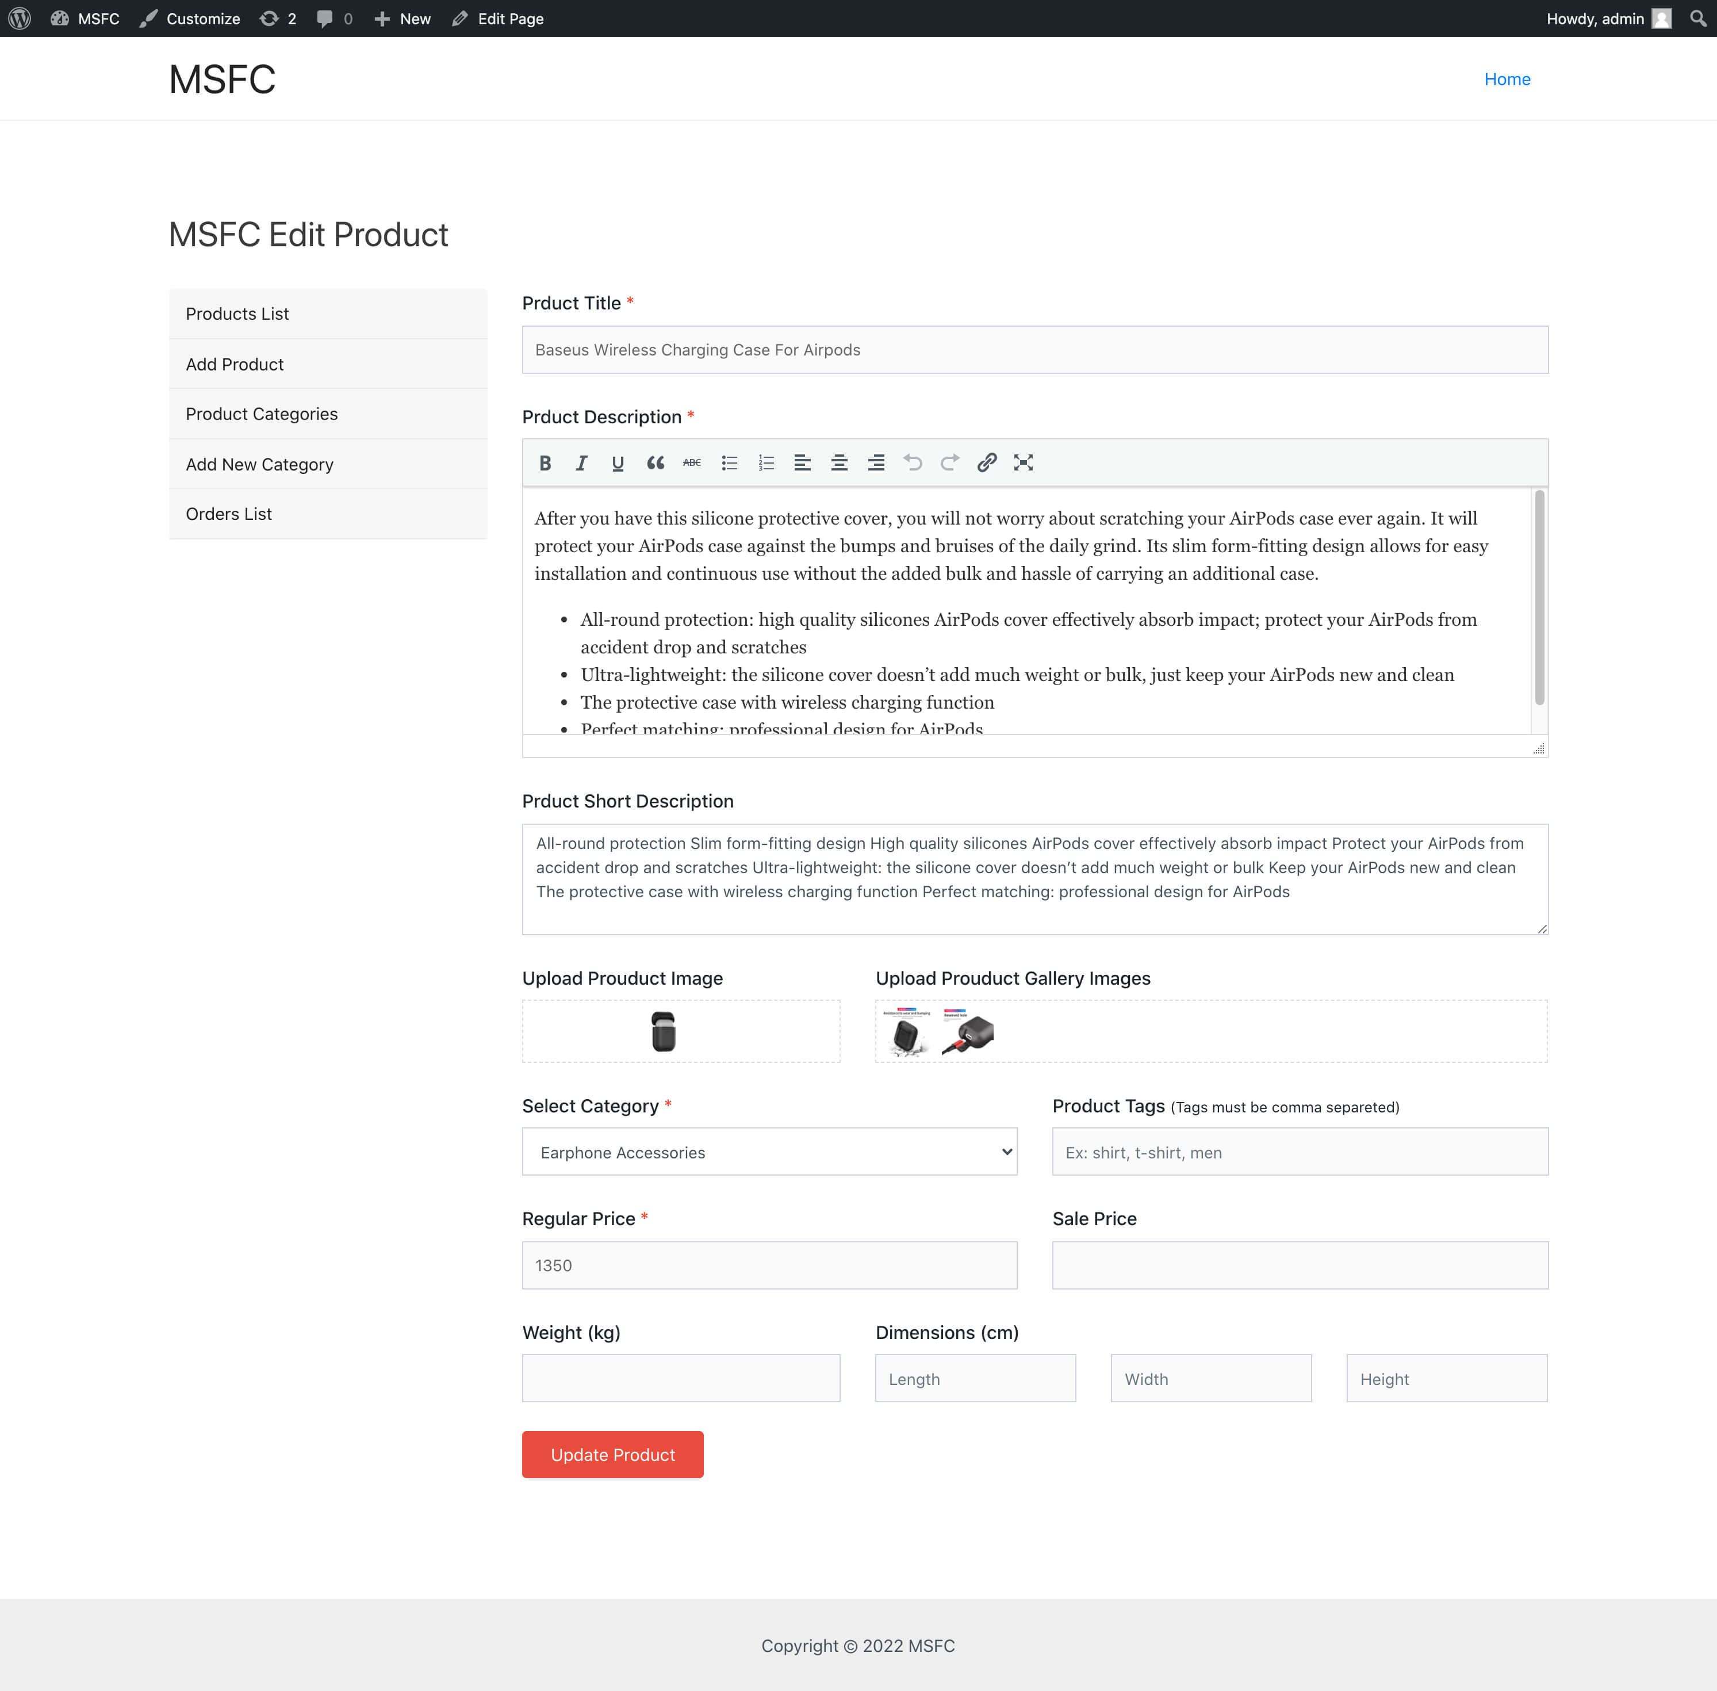Click the underline formatting icon
The image size is (1717, 1691).
[x=618, y=462]
